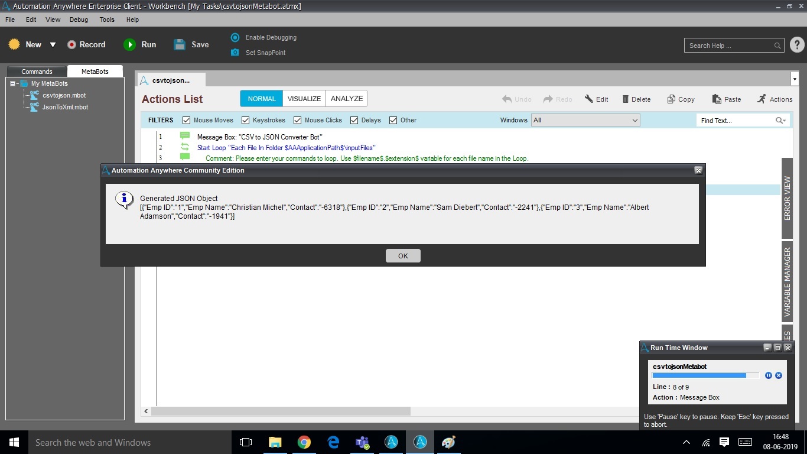Open the Windows Start menu

(14, 442)
